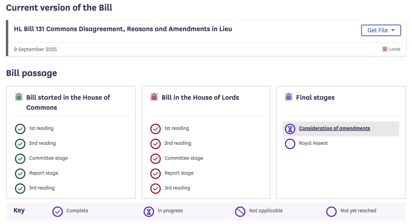Click the Commons 1st reading green checkmark
The height and width of the screenshot is (224, 412).
[20, 129]
